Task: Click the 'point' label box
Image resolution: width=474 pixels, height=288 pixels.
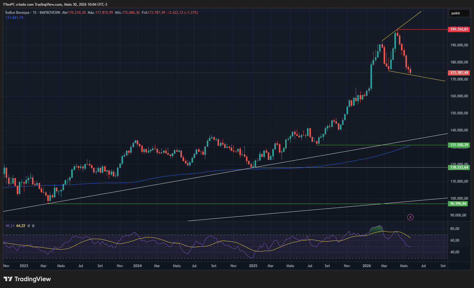Action: tap(459, 13)
